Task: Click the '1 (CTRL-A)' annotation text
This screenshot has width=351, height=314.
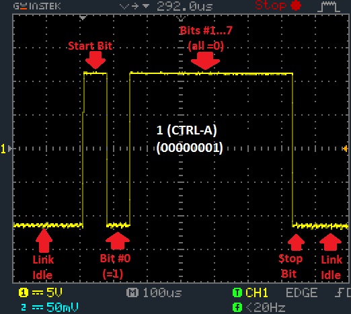Action: pos(186,130)
